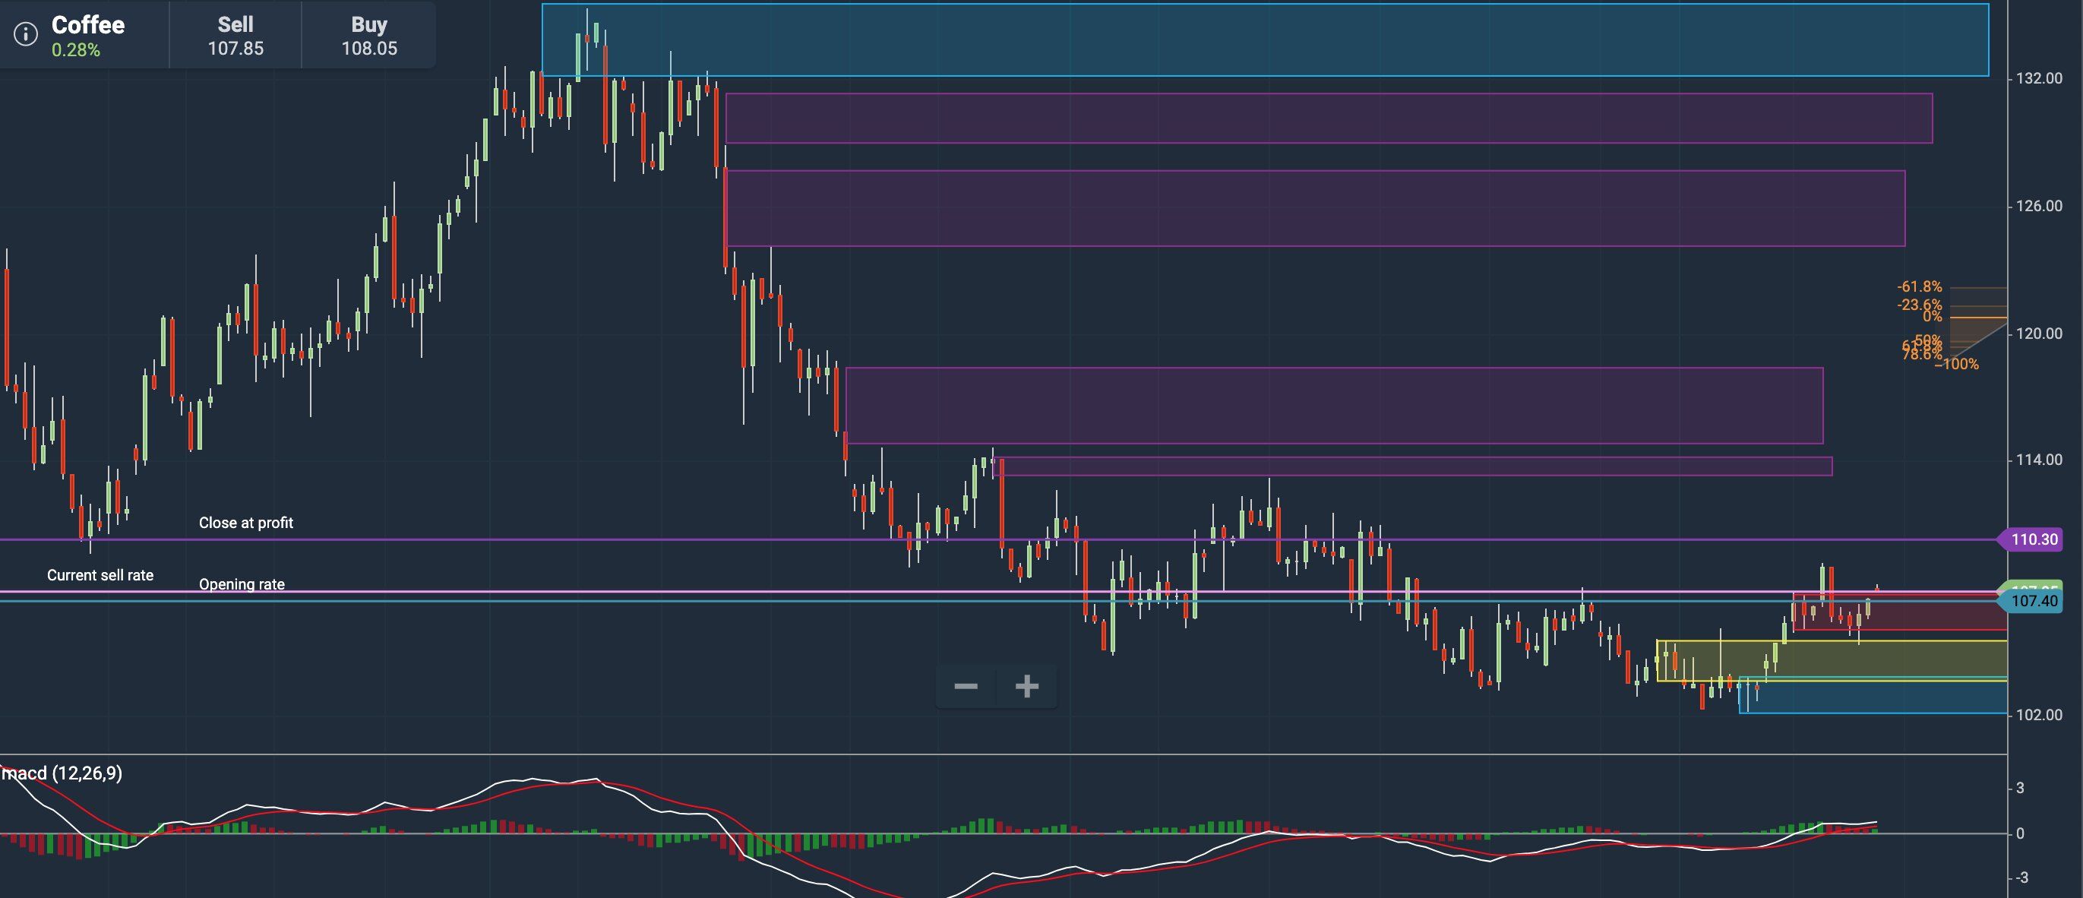Click the 'Opening rate' label
This screenshot has height=898, width=2083.
click(242, 584)
